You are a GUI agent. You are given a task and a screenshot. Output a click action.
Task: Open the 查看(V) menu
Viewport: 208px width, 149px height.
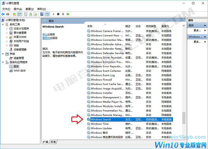(29, 9)
